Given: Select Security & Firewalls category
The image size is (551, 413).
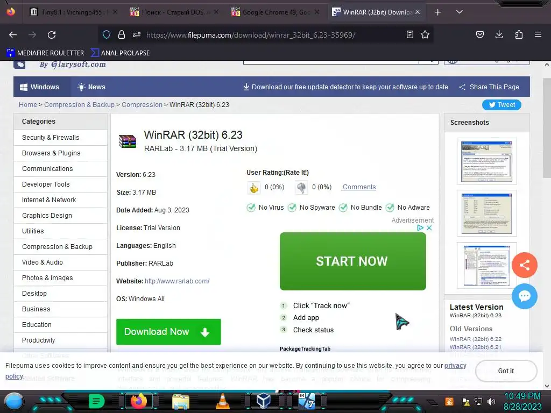Looking at the screenshot, I should click(60, 138).
